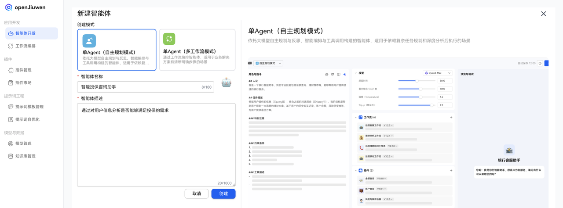Select the 单Agent（自主规划模式）card

(117, 50)
